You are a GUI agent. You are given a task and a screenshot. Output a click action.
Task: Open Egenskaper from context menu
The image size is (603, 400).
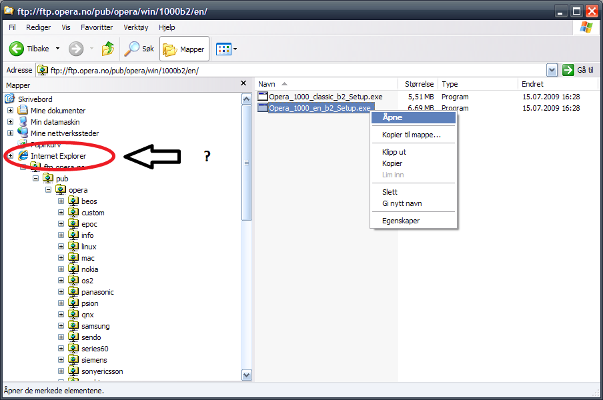pyautogui.click(x=414, y=221)
